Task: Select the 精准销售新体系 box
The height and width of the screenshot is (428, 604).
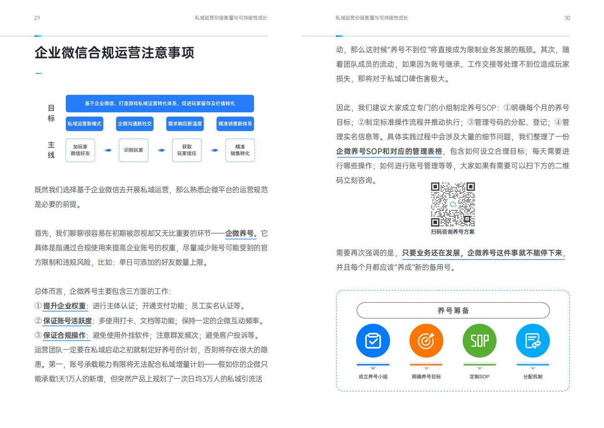Action: pos(235,124)
